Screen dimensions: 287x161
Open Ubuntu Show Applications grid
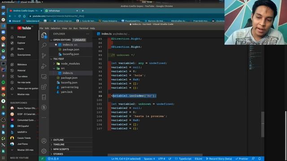(3, 158)
